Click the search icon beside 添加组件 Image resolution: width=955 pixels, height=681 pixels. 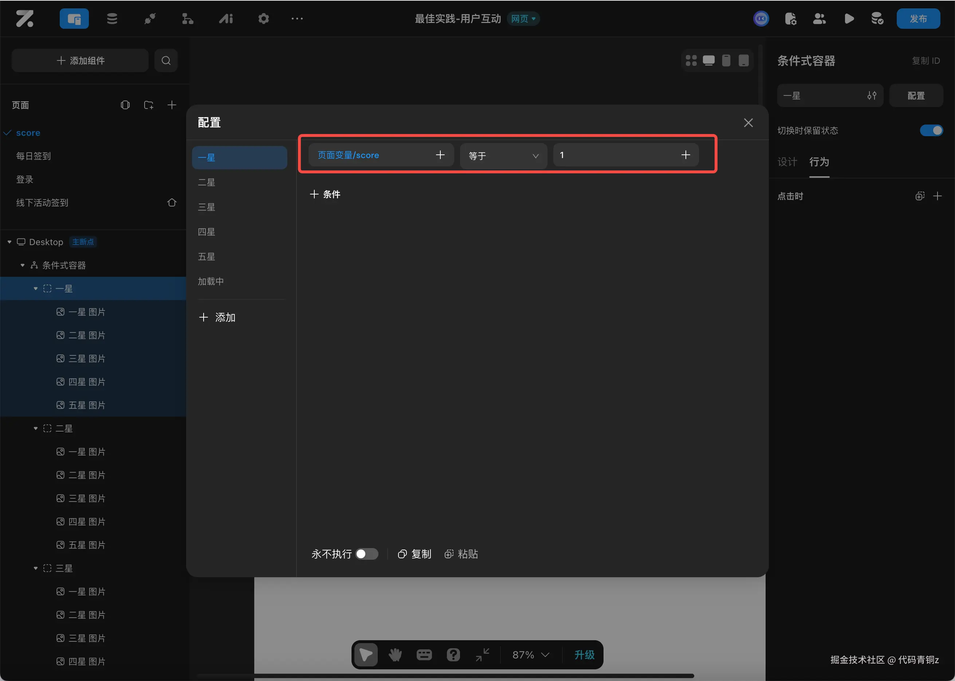[166, 60]
